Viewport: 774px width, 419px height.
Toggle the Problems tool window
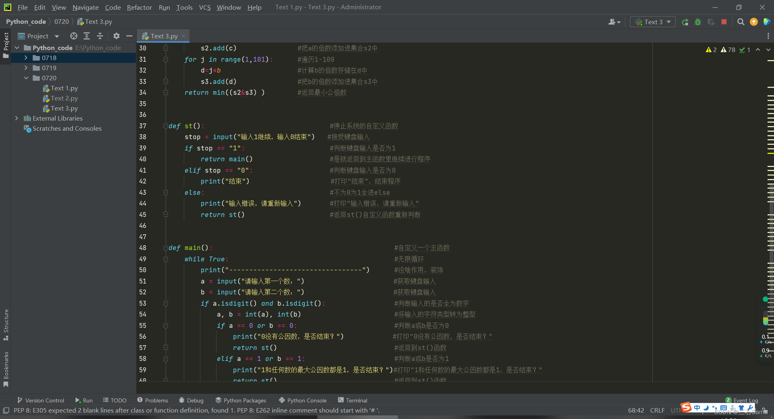pyautogui.click(x=152, y=400)
